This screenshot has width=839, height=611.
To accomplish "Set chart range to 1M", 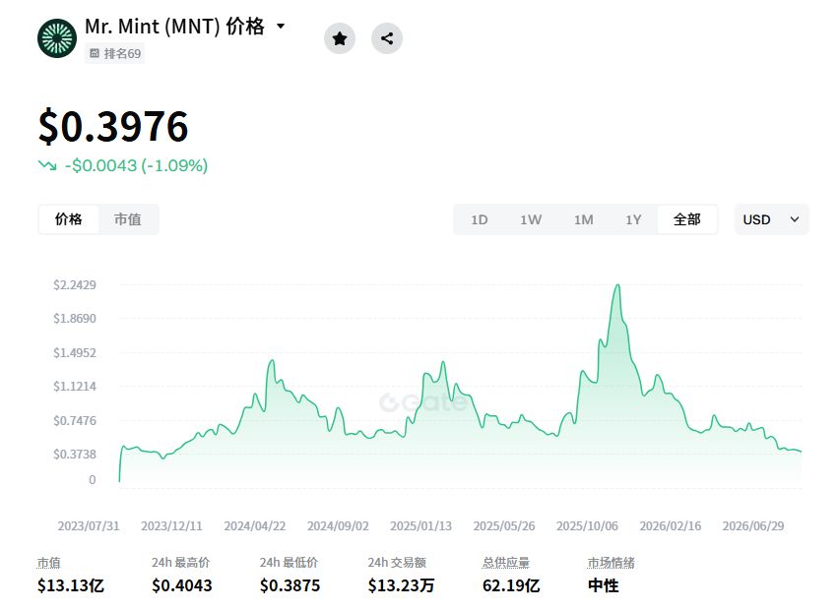I will (583, 219).
